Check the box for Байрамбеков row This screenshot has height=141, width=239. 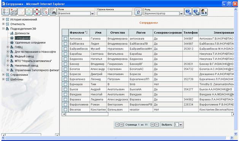[65, 49]
